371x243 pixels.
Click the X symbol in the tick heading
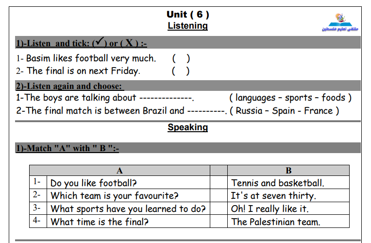click(x=129, y=43)
